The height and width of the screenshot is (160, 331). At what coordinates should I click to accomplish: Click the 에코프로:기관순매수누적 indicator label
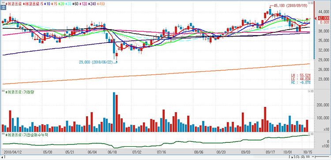27,135
